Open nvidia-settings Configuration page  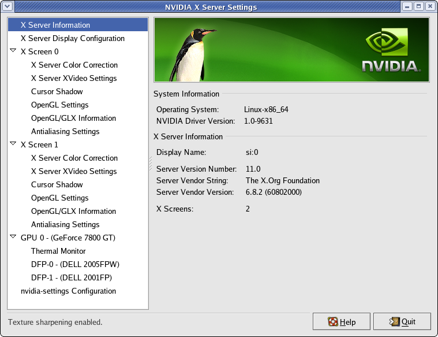(x=68, y=291)
